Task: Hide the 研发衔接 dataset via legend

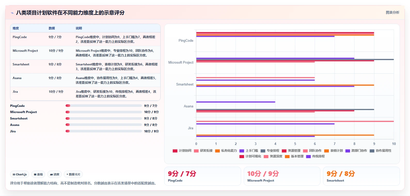Action: [203, 151]
